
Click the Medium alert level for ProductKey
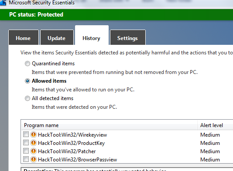[x=210, y=143]
